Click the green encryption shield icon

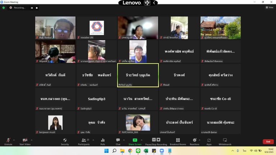click(x=4, y=8)
